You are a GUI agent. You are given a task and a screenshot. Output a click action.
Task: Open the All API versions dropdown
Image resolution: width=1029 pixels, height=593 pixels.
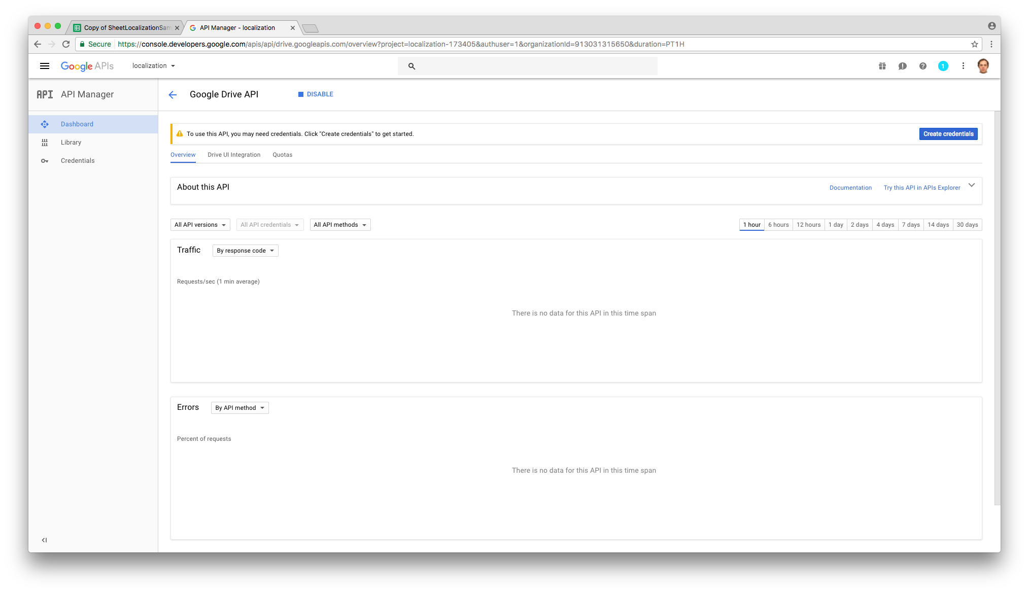click(x=200, y=225)
